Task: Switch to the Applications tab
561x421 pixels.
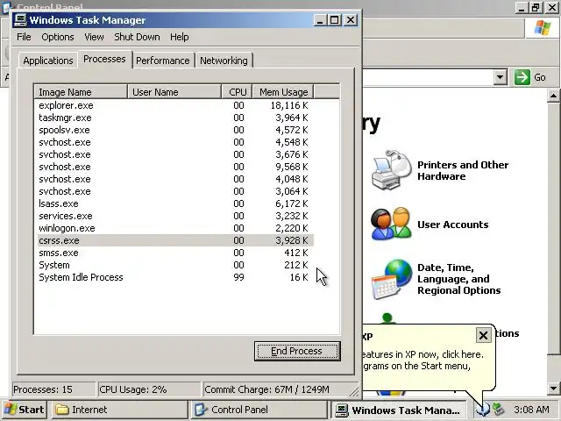Action: (x=48, y=61)
